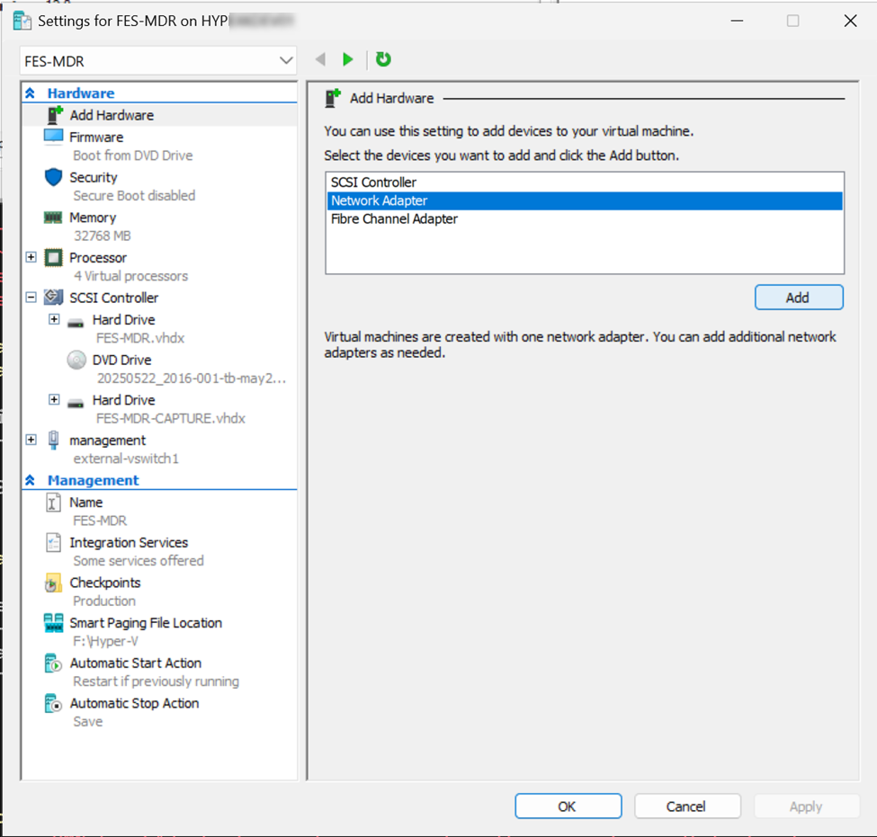The image size is (877, 837).
Task: Click the Security shield icon
Action: (x=53, y=177)
